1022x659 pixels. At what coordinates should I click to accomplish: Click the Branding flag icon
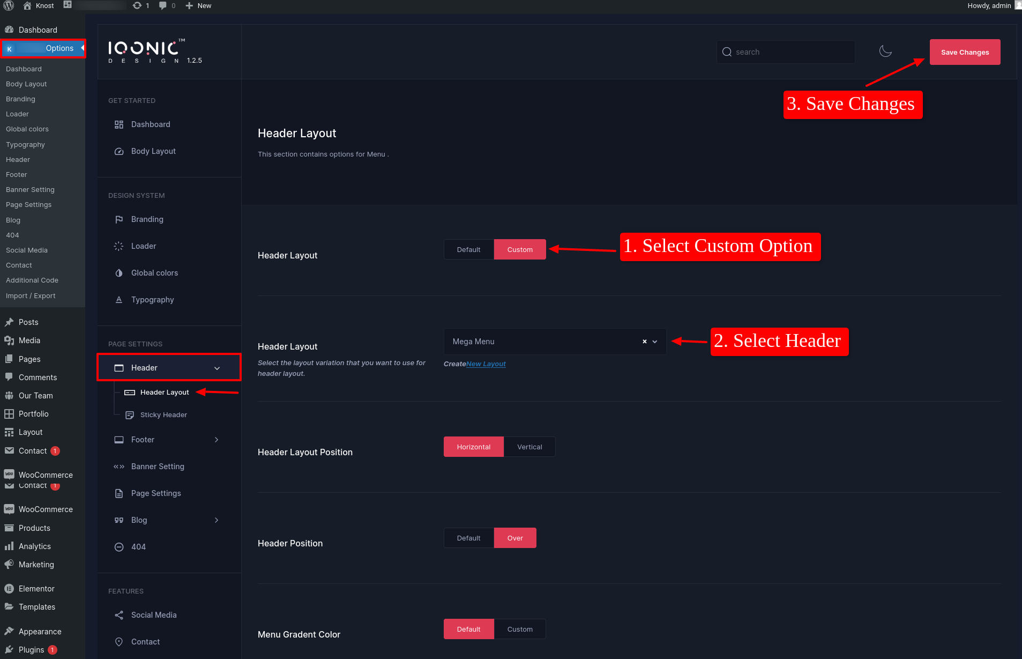click(x=119, y=219)
